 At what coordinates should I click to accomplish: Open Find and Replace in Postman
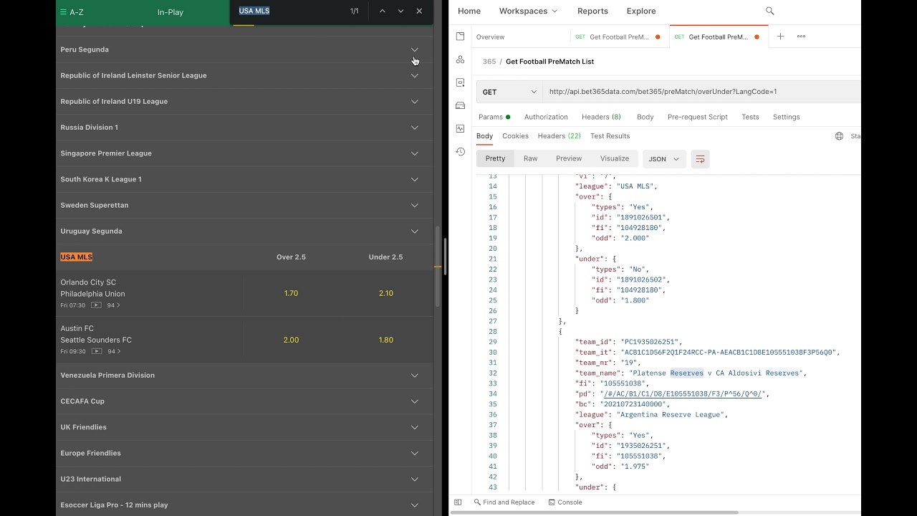(504, 502)
